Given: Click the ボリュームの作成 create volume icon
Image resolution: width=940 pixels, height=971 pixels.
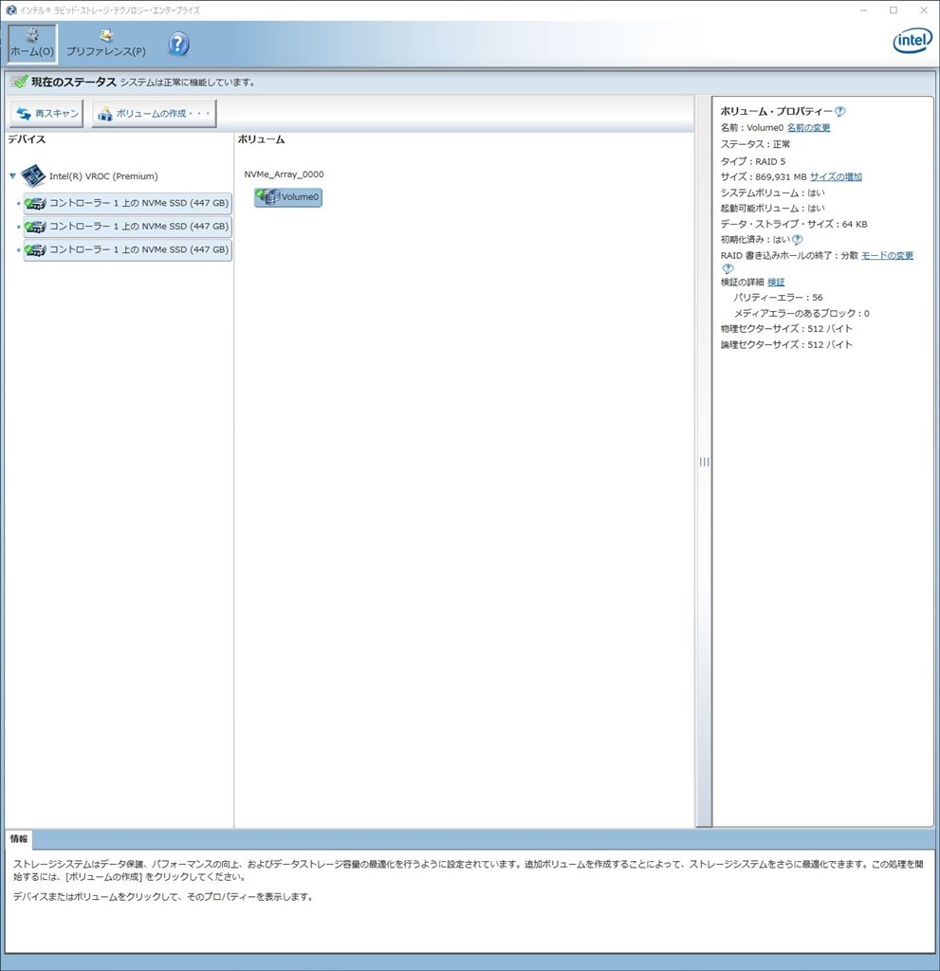Looking at the screenshot, I should click(x=104, y=113).
